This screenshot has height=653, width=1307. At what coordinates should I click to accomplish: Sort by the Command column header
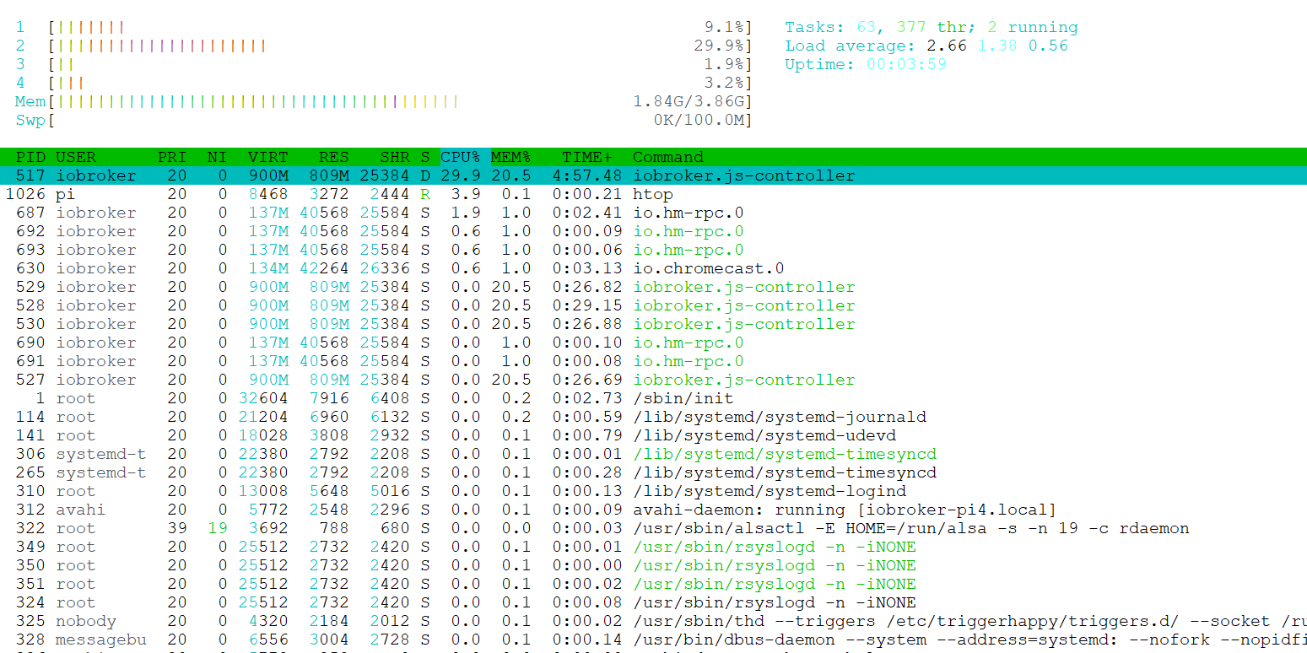[x=668, y=157]
